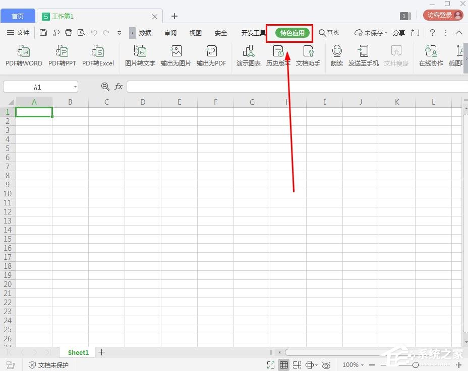Launch the PDF转Excel tool
This screenshot has height=371, width=468.
point(98,55)
